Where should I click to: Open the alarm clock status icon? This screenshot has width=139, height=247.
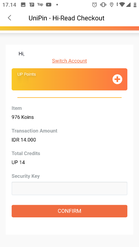(95, 5)
